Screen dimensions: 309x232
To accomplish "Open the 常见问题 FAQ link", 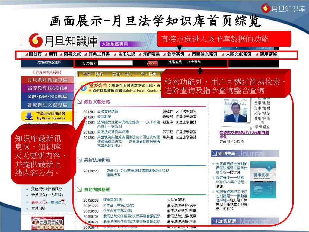I will pos(38,208).
